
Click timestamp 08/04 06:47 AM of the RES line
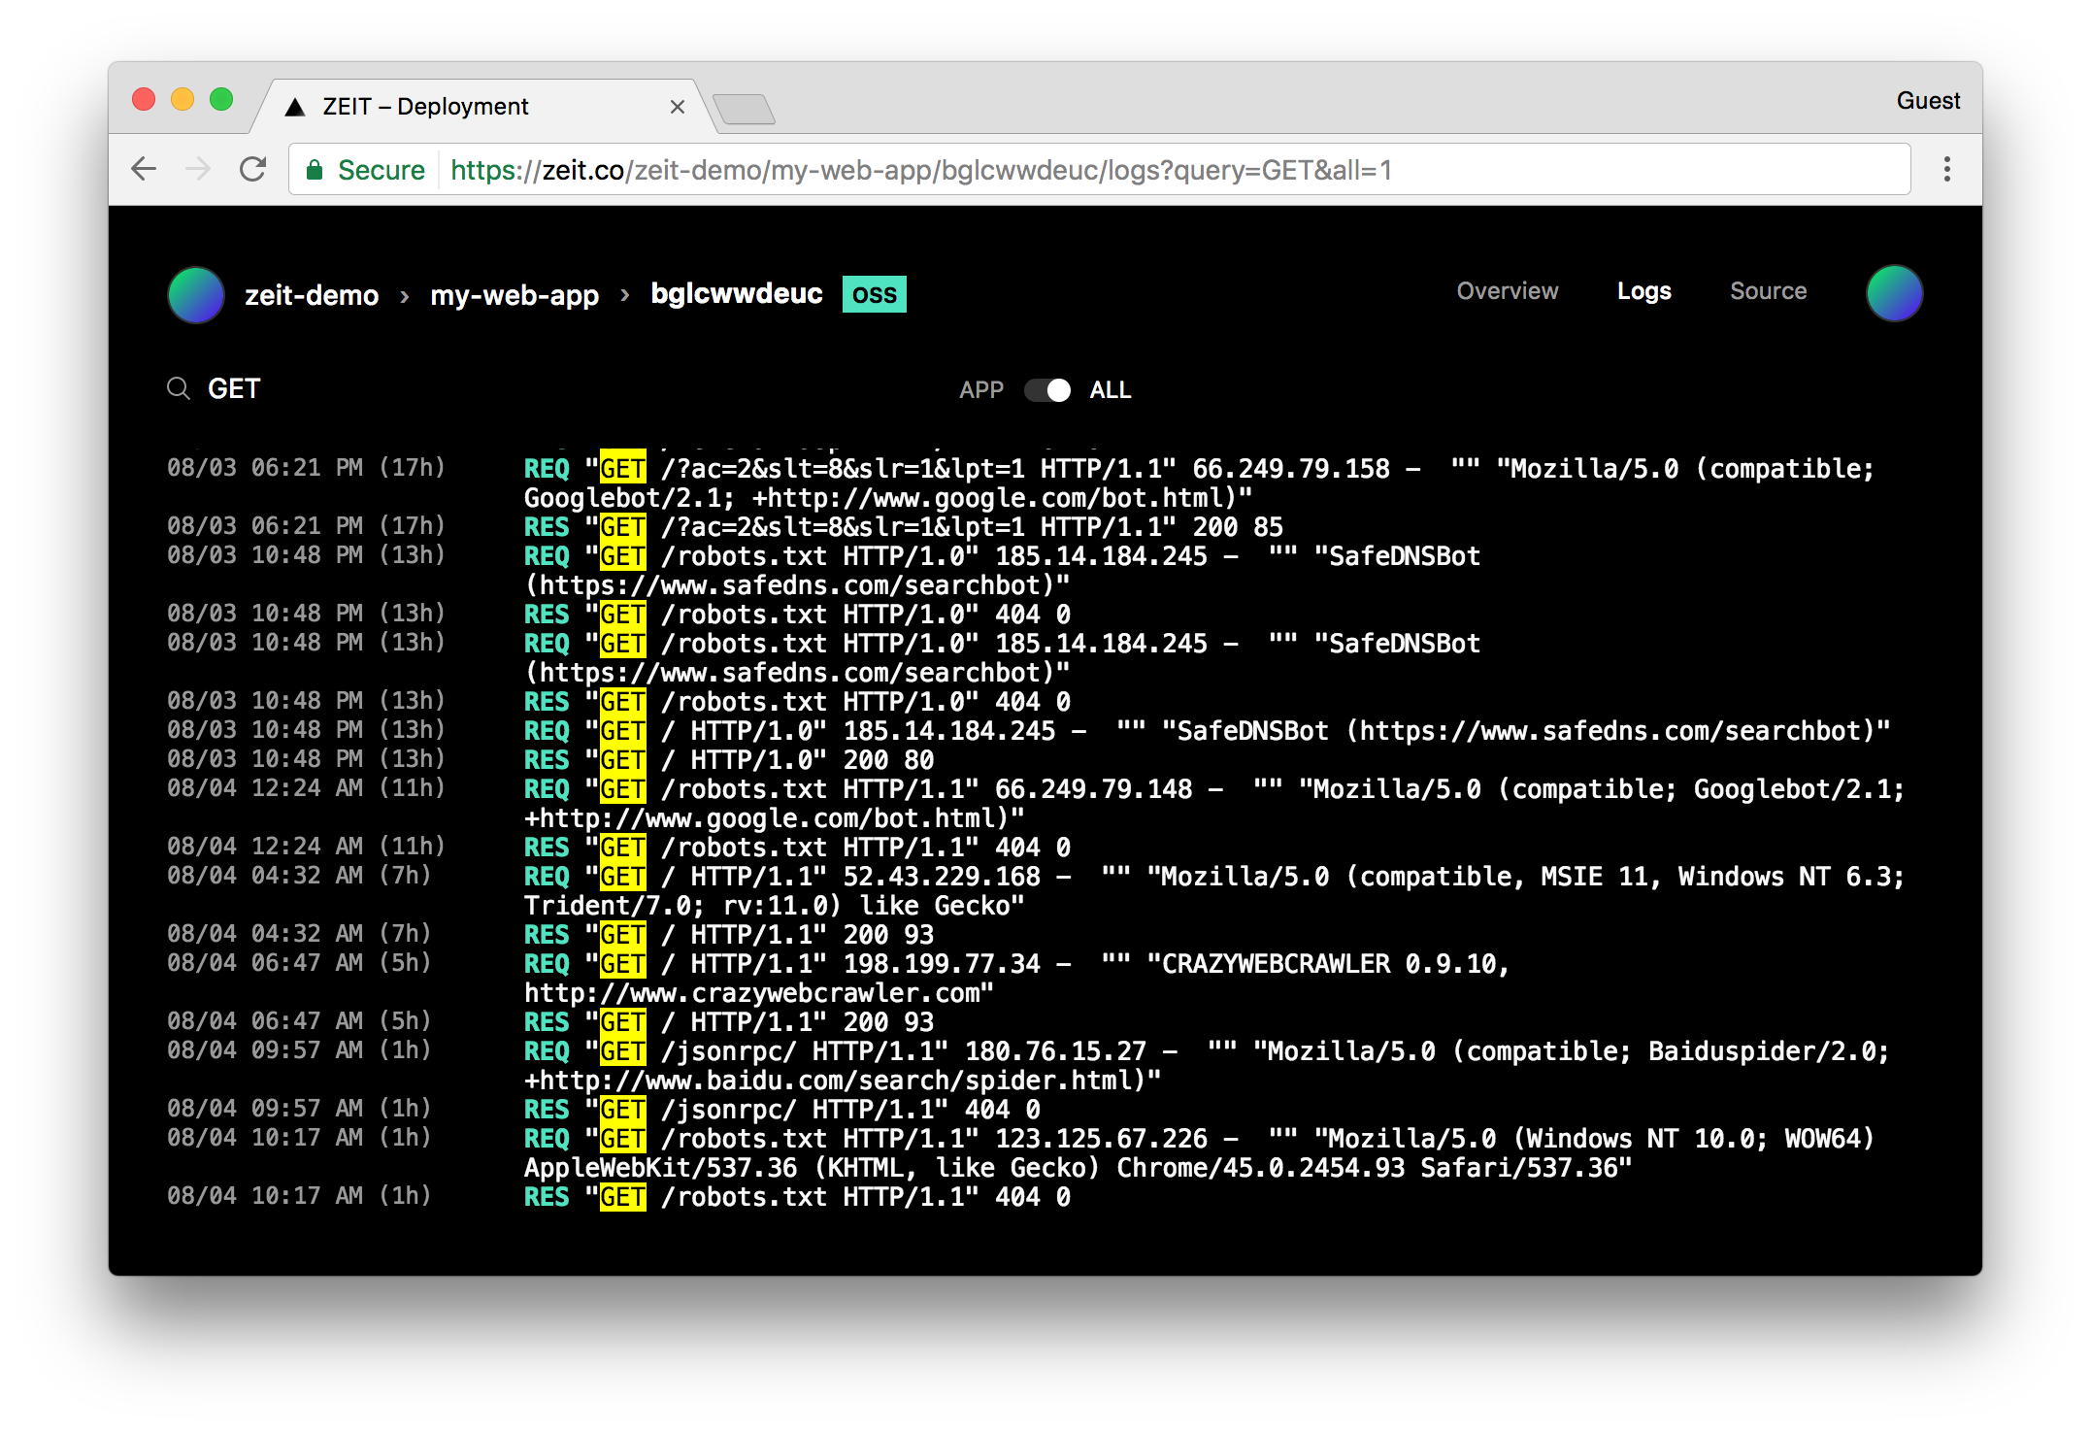299,1021
